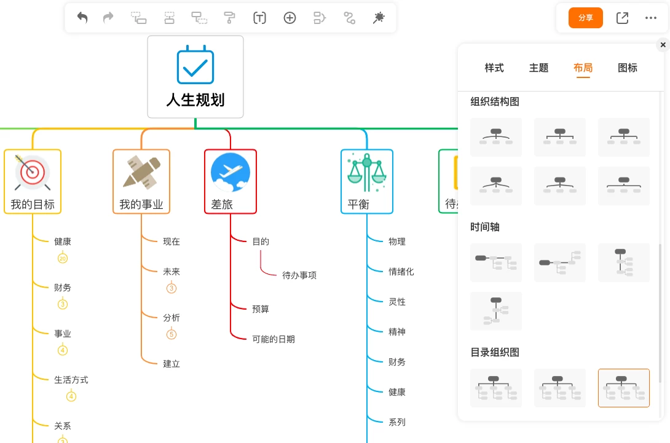Viewport: 670px width, 443px height.
Task: Insert a subtopic from the toolbar
Action: click(x=138, y=18)
